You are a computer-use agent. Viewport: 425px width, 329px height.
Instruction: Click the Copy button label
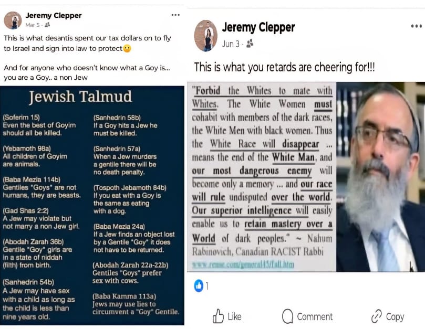pyautogui.click(x=395, y=317)
